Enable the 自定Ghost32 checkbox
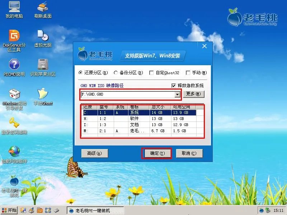287x215 pixels. pos(151,73)
